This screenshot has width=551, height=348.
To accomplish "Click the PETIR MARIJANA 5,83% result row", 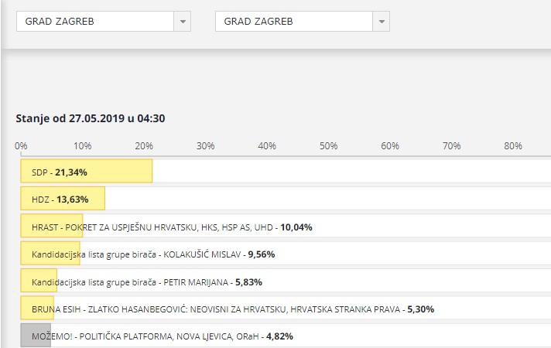I will tap(286, 281).
